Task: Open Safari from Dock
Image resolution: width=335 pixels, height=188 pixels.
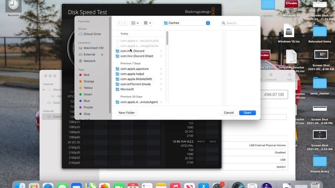Action: tap(48, 186)
